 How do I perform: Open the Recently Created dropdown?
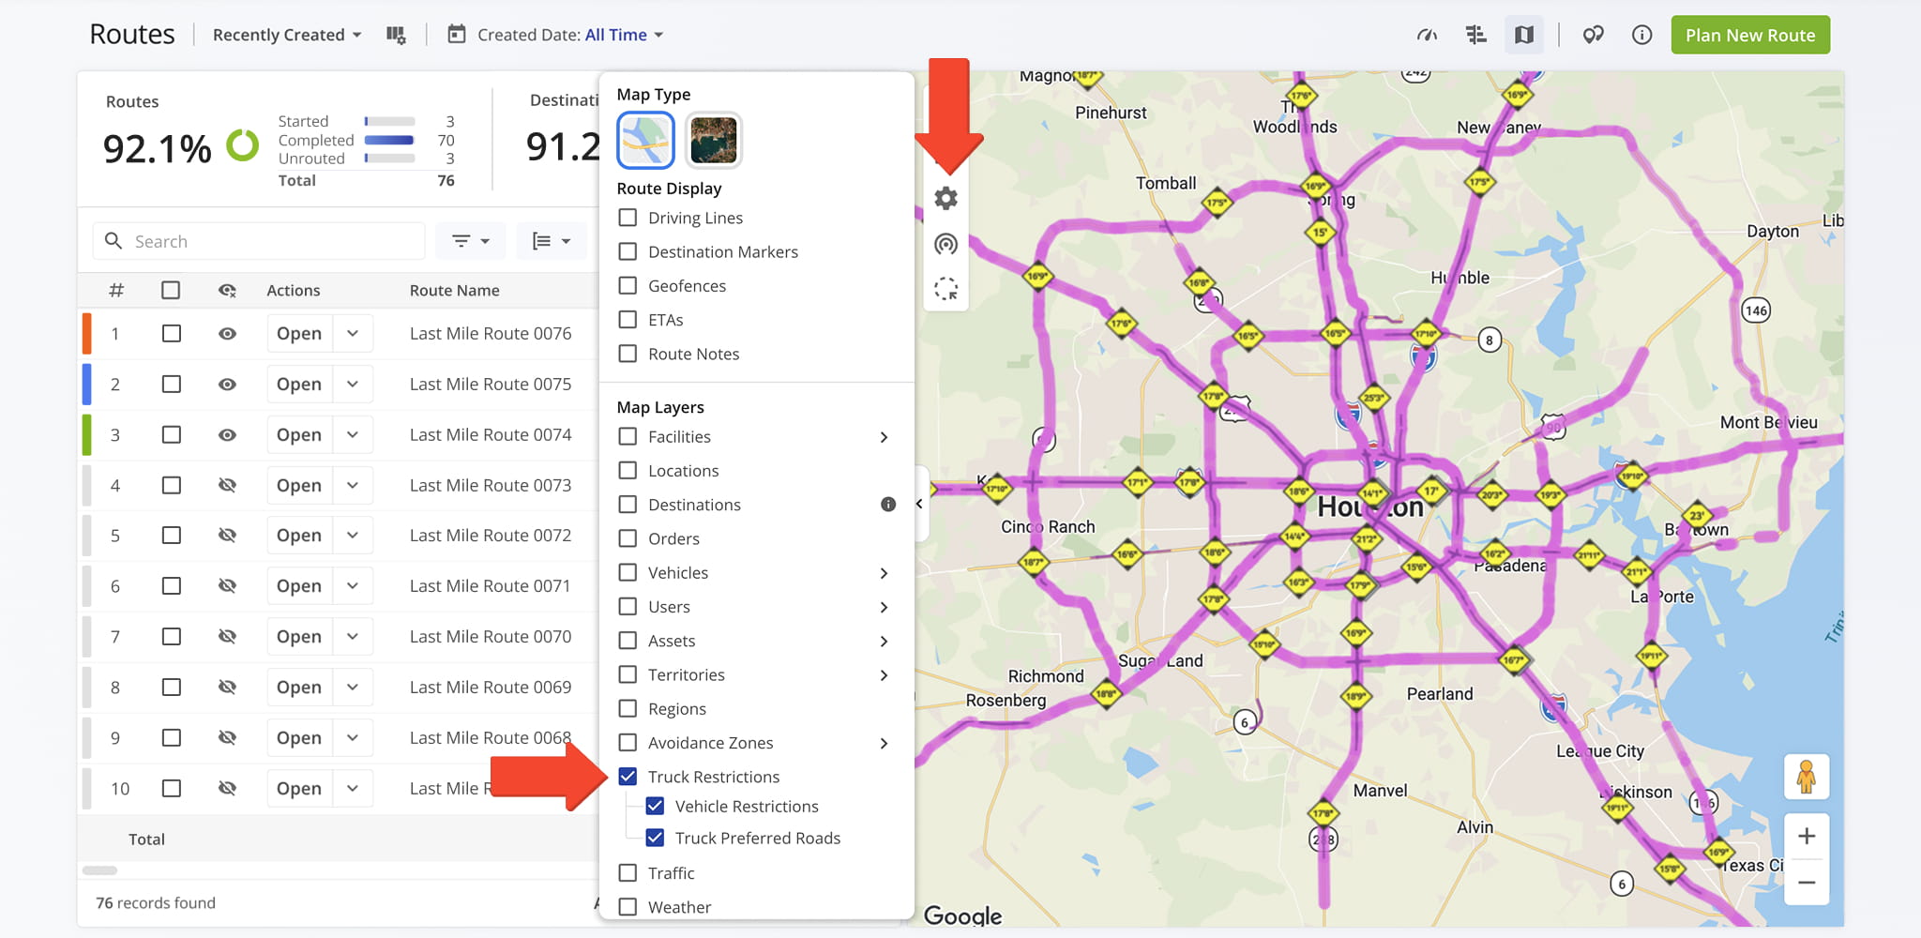(x=287, y=36)
